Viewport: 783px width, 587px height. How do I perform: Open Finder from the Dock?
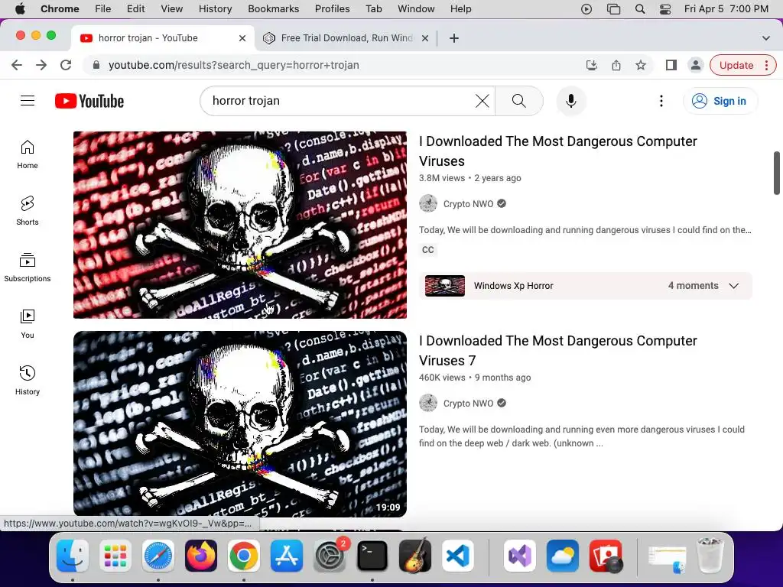(x=73, y=556)
